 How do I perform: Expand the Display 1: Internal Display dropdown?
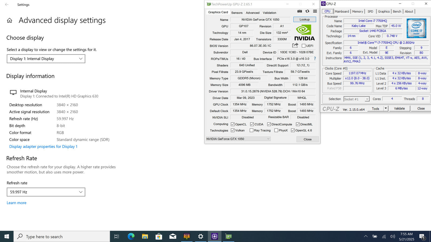(46, 59)
